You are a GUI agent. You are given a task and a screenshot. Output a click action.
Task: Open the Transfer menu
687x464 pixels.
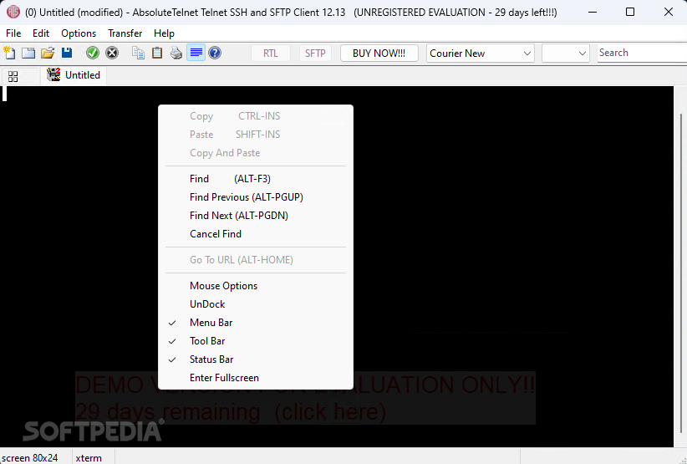click(x=125, y=33)
